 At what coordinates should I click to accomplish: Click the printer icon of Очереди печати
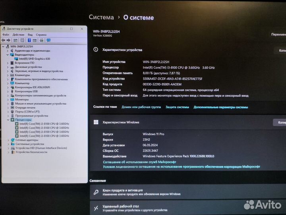point(12,107)
